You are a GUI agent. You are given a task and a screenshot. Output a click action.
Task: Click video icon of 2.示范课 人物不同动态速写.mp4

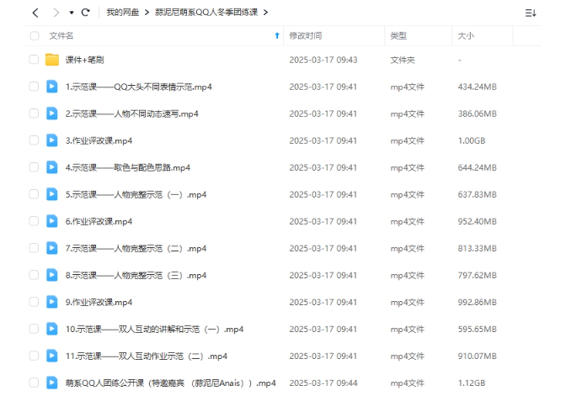[x=52, y=114]
